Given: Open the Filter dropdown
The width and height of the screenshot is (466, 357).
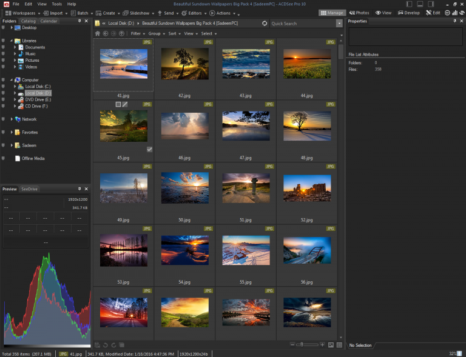Looking at the screenshot, I should 138,33.
